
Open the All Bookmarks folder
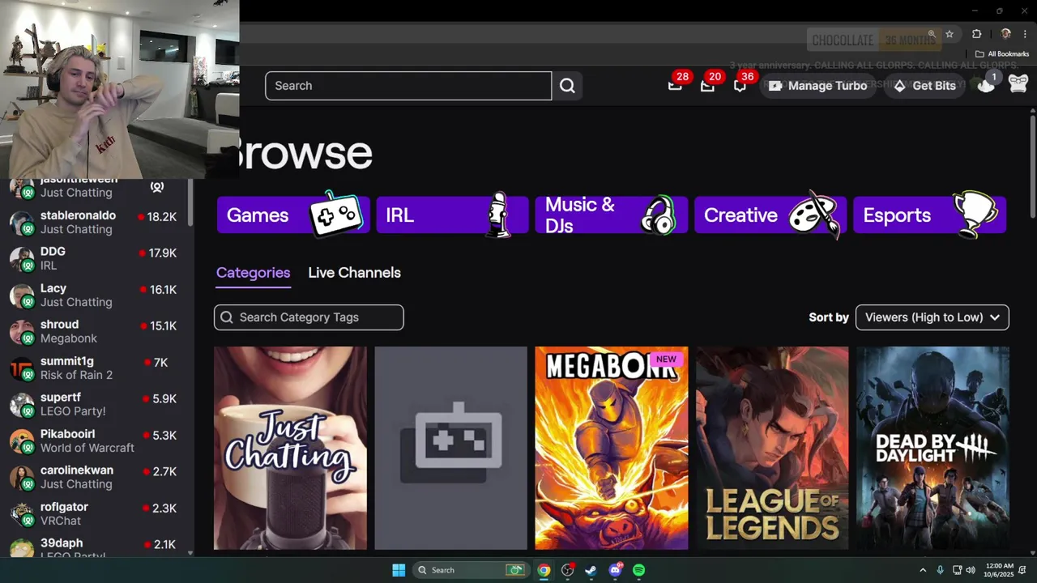pyautogui.click(x=1001, y=54)
